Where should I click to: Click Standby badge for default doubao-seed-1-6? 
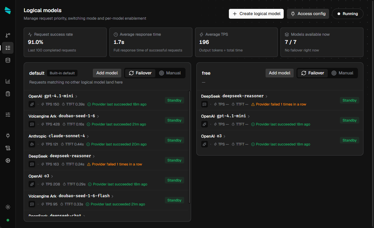click(174, 121)
